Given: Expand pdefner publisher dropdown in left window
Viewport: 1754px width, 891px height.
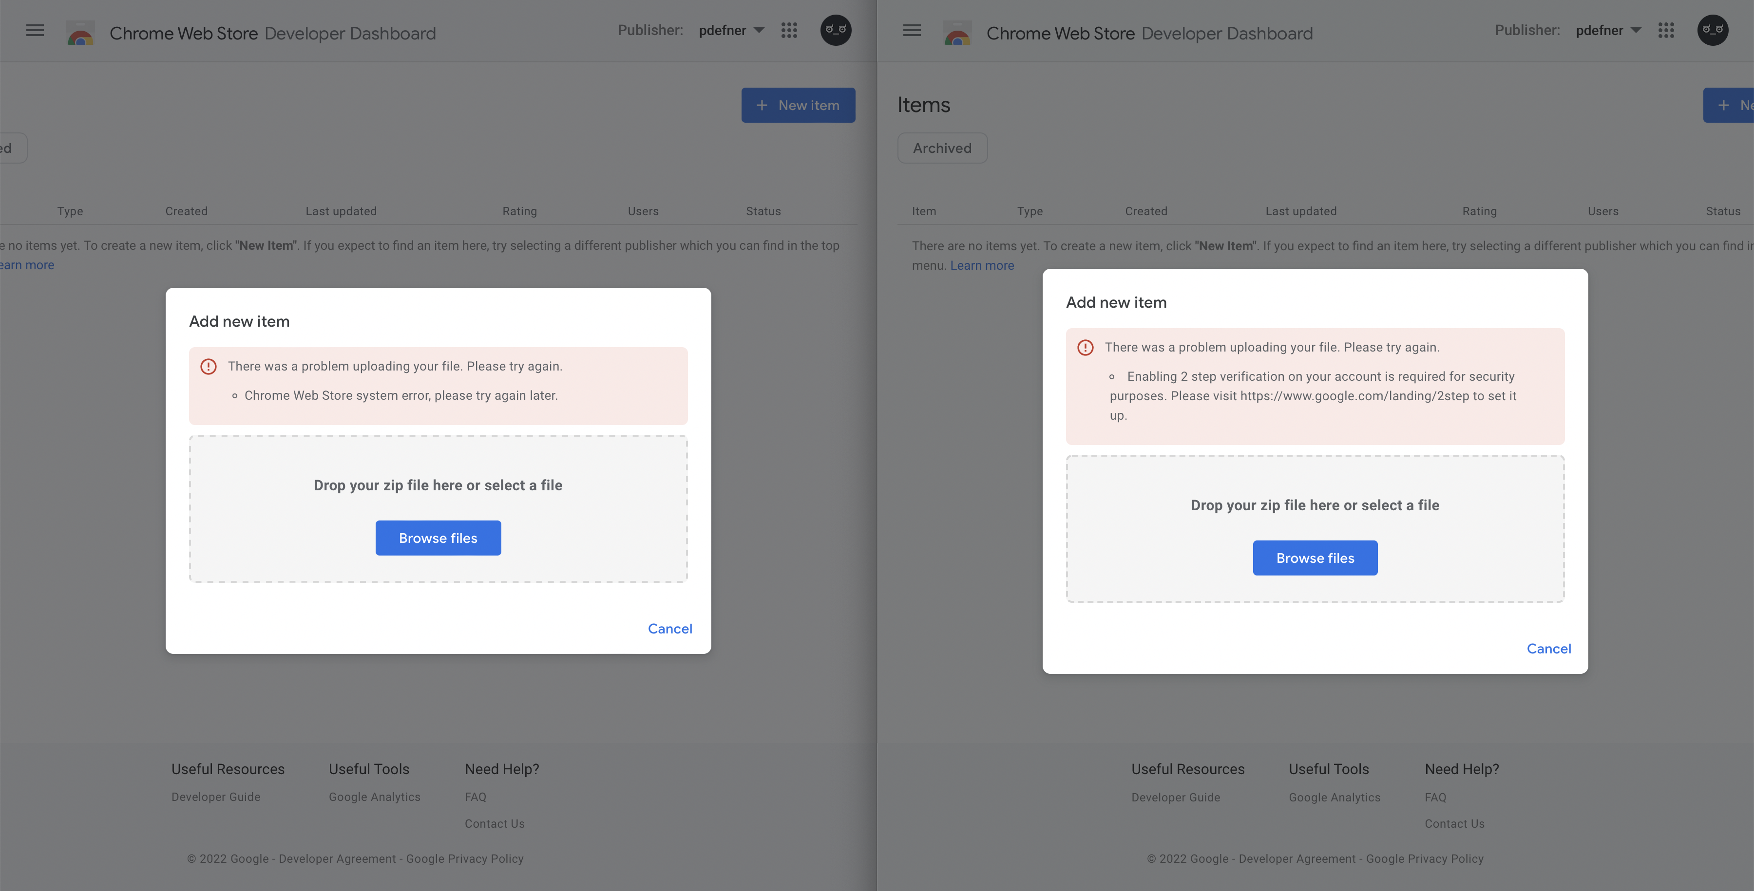Looking at the screenshot, I should point(731,31).
